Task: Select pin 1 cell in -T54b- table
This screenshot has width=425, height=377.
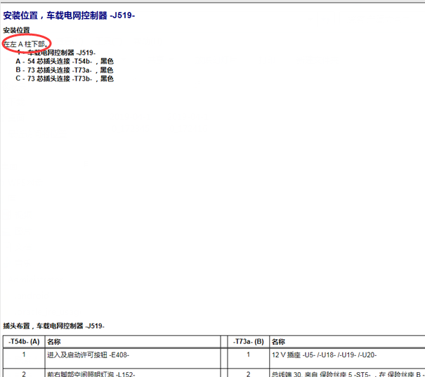Action: 24,358
